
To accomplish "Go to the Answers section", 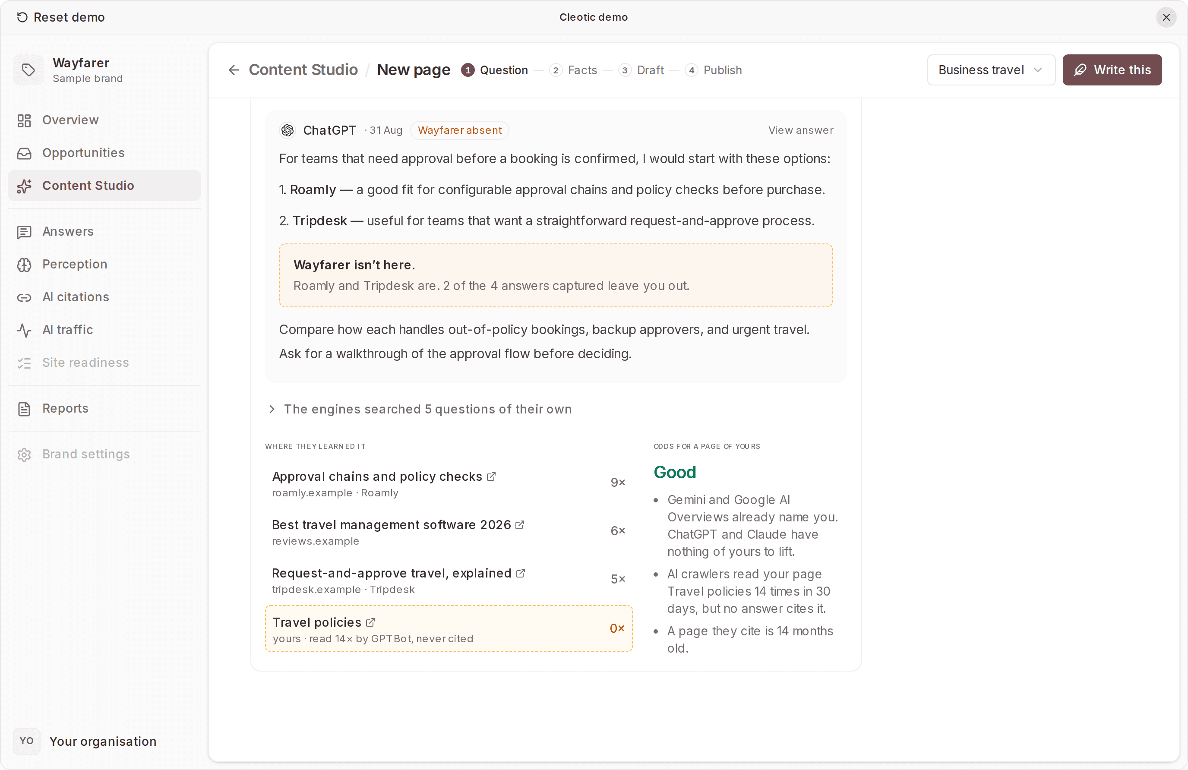I will (x=104, y=231).
